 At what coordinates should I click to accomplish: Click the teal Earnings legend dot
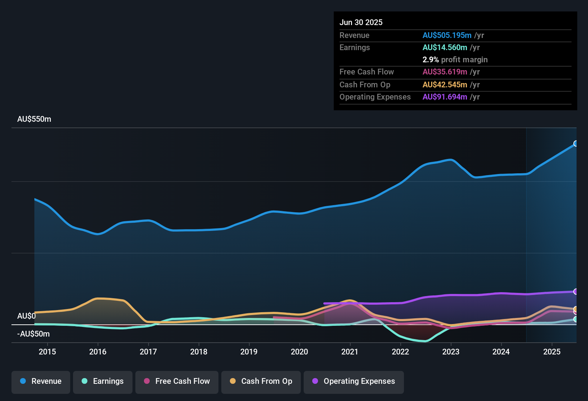point(84,381)
